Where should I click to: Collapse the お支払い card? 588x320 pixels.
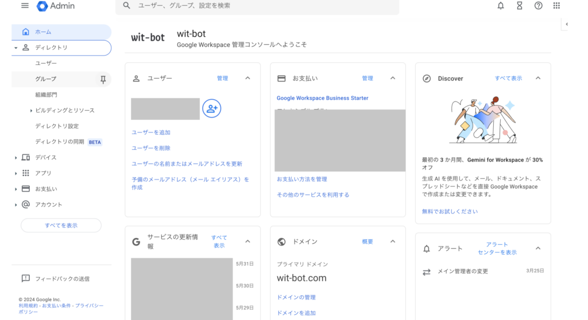[393, 79]
